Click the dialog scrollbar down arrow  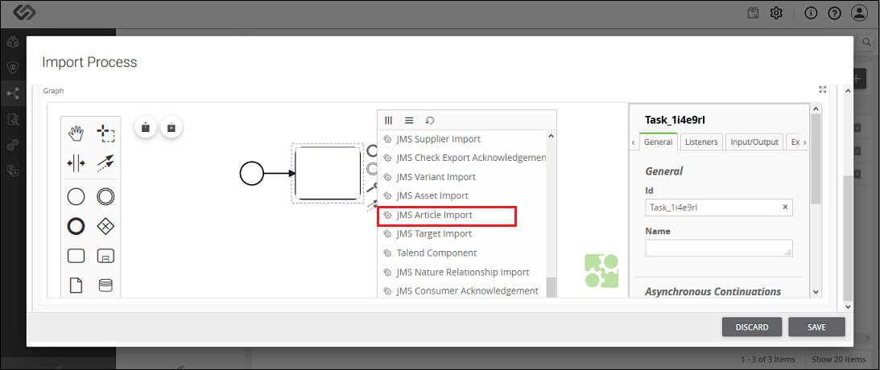pos(848,306)
